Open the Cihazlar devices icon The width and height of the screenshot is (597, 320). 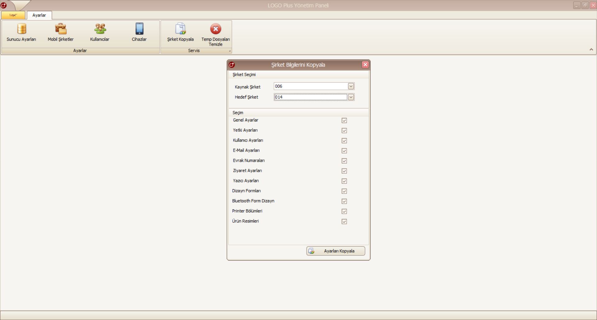pyautogui.click(x=139, y=32)
